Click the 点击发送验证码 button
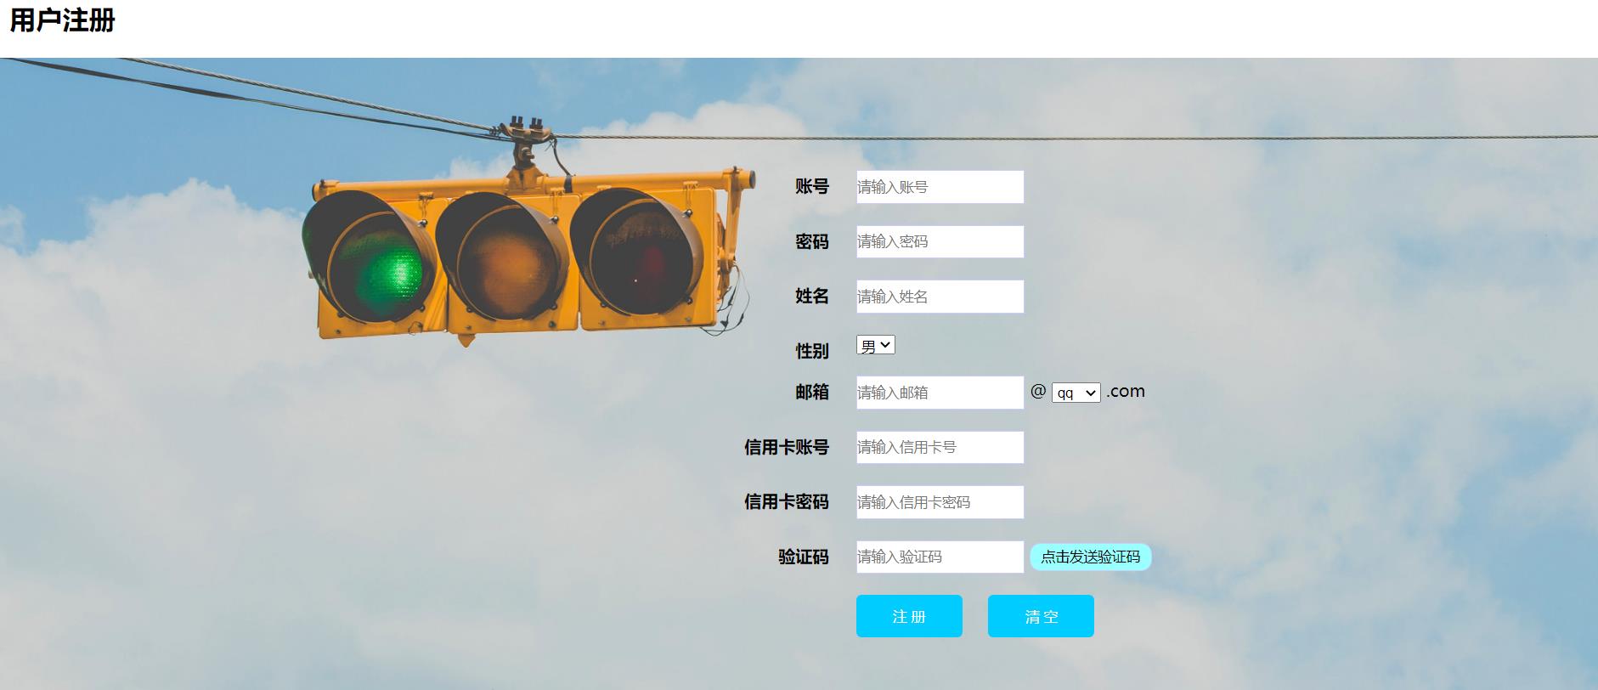The image size is (1598, 690). tap(1091, 557)
